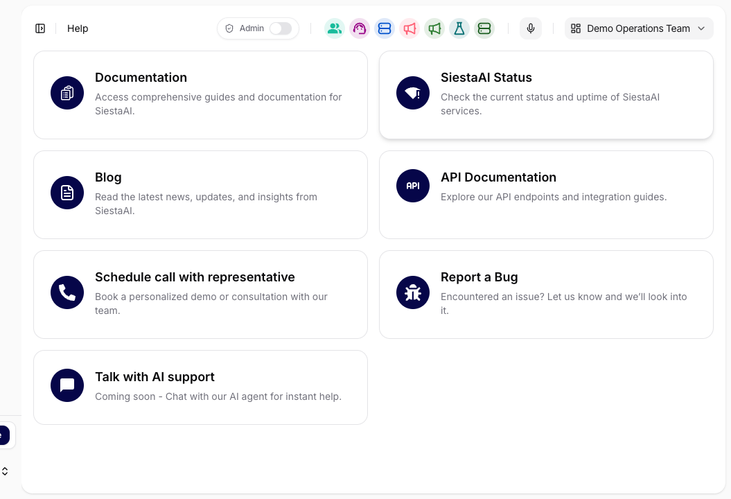
Task: Click the round API icon
Action: coord(413,186)
